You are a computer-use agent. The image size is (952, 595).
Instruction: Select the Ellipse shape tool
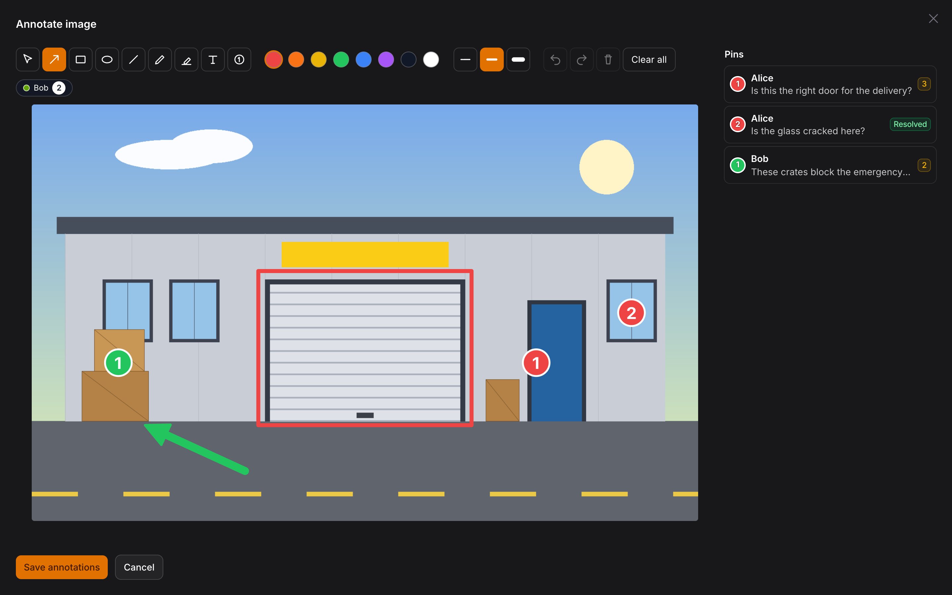[107, 59]
